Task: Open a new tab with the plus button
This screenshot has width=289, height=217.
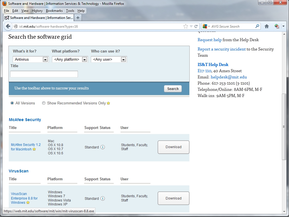Action: (78, 17)
